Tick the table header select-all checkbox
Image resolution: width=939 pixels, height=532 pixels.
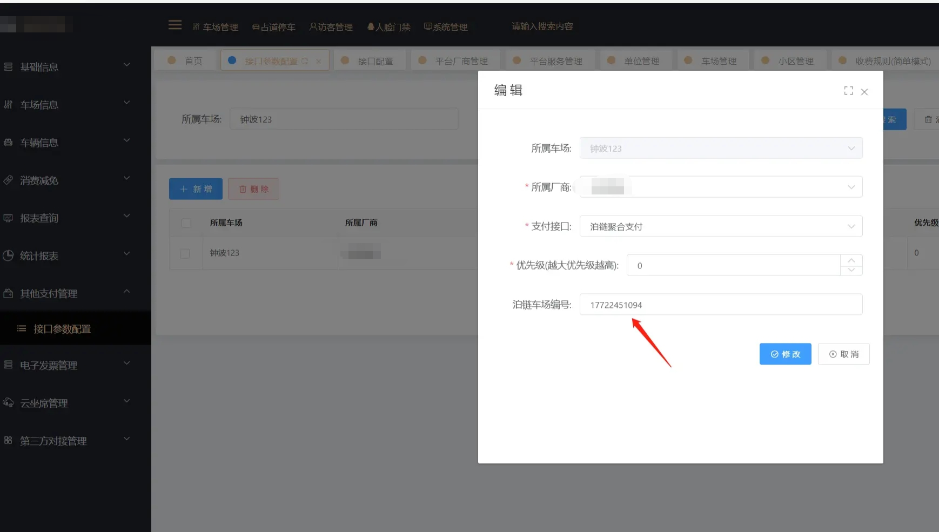[186, 223]
